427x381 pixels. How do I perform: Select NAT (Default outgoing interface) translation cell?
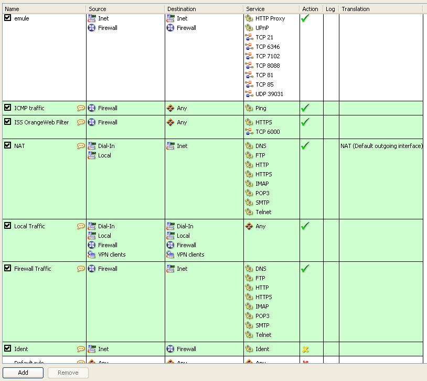[x=381, y=146]
